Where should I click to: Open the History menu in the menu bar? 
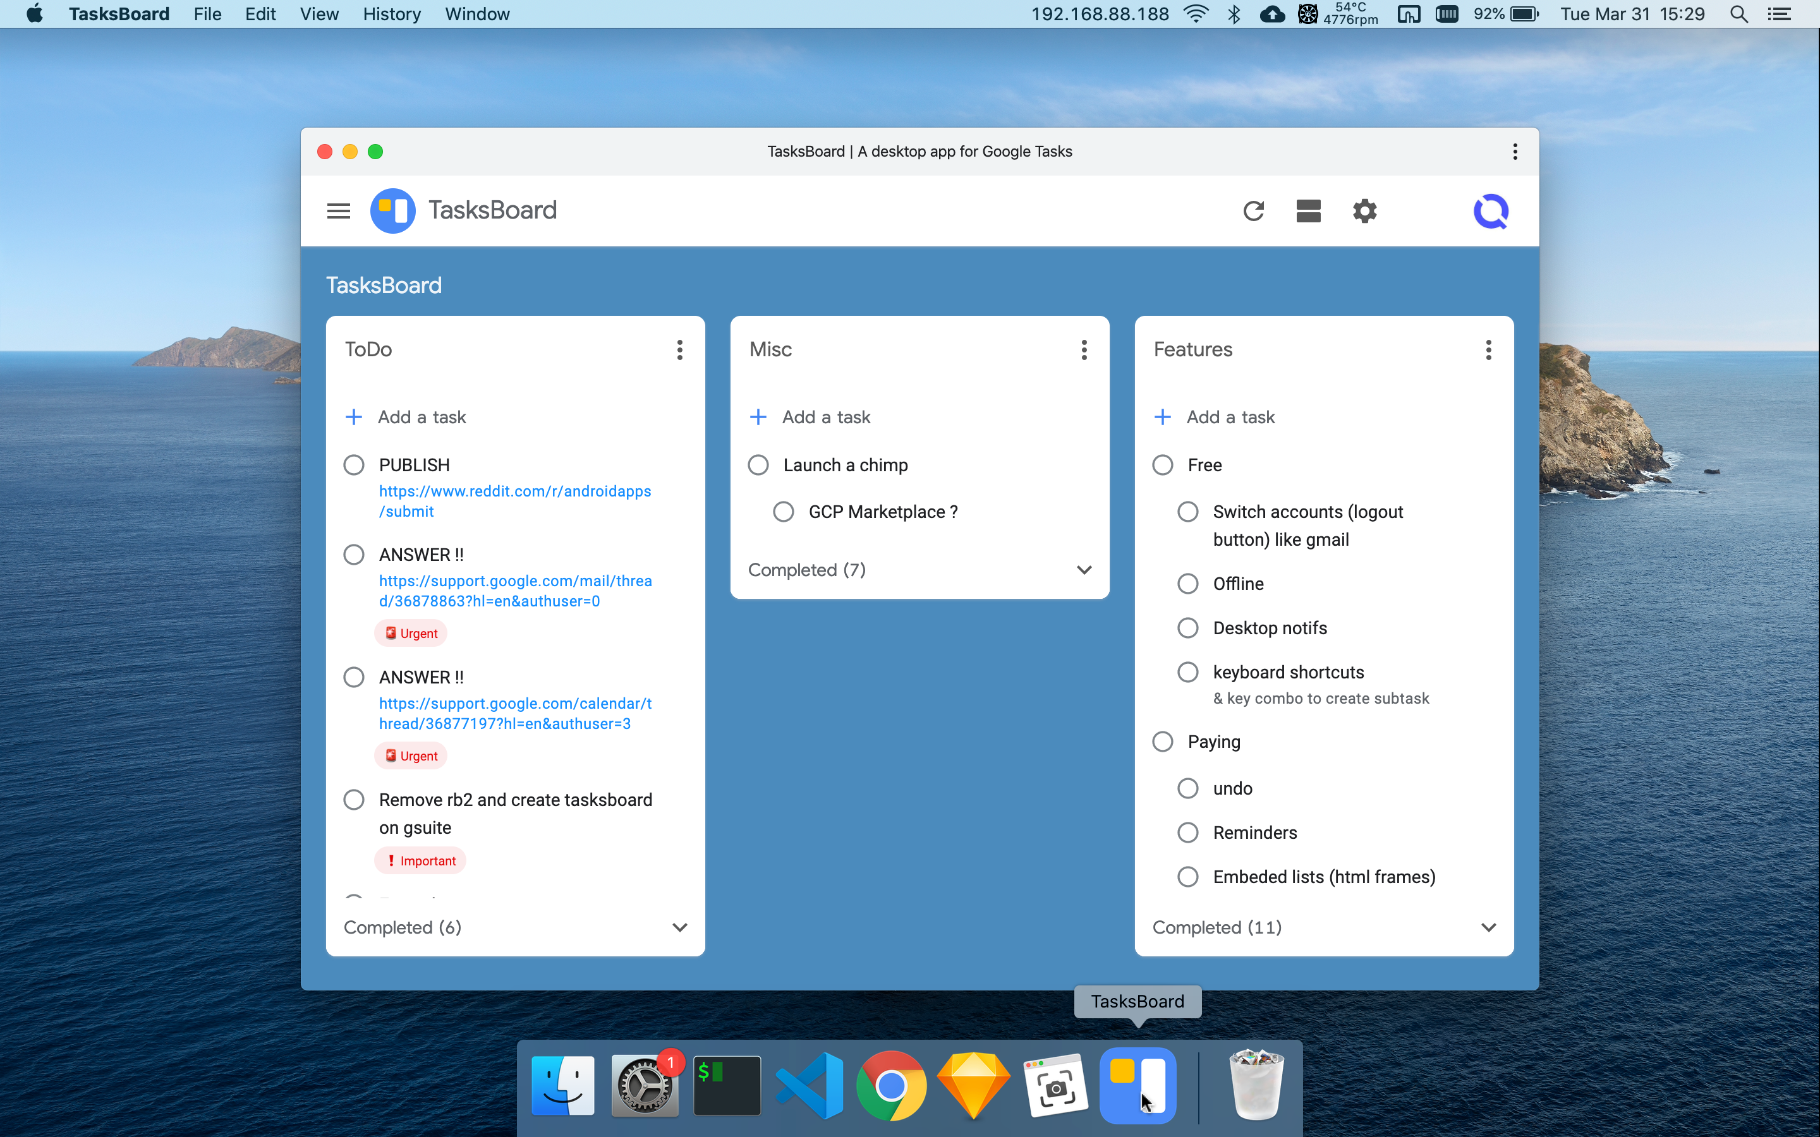(391, 15)
